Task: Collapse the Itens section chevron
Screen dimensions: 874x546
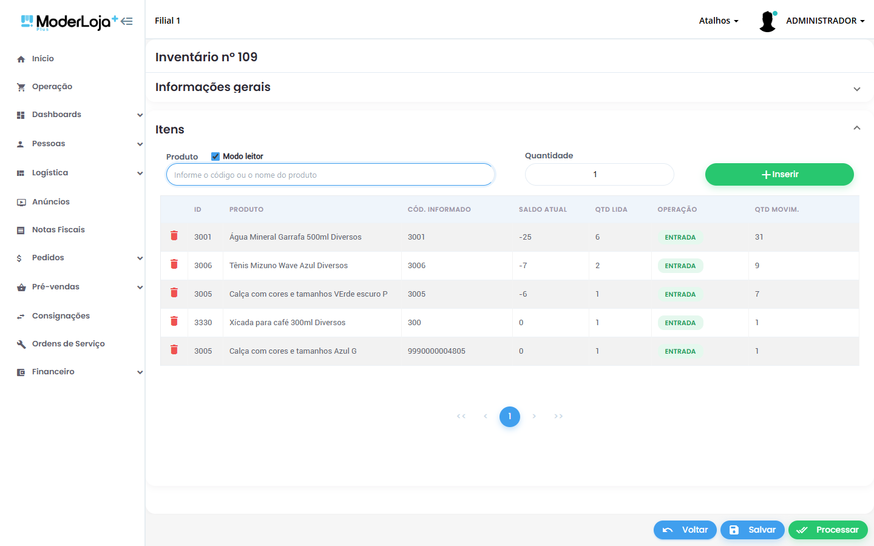Action: 857,128
